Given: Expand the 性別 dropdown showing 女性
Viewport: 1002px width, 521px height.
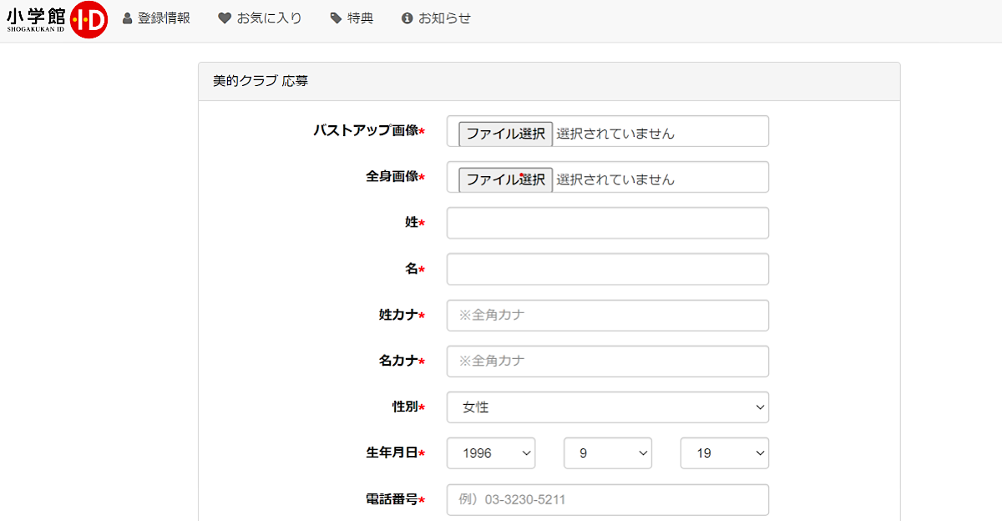Looking at the screenshot, I should pos(608,407).
